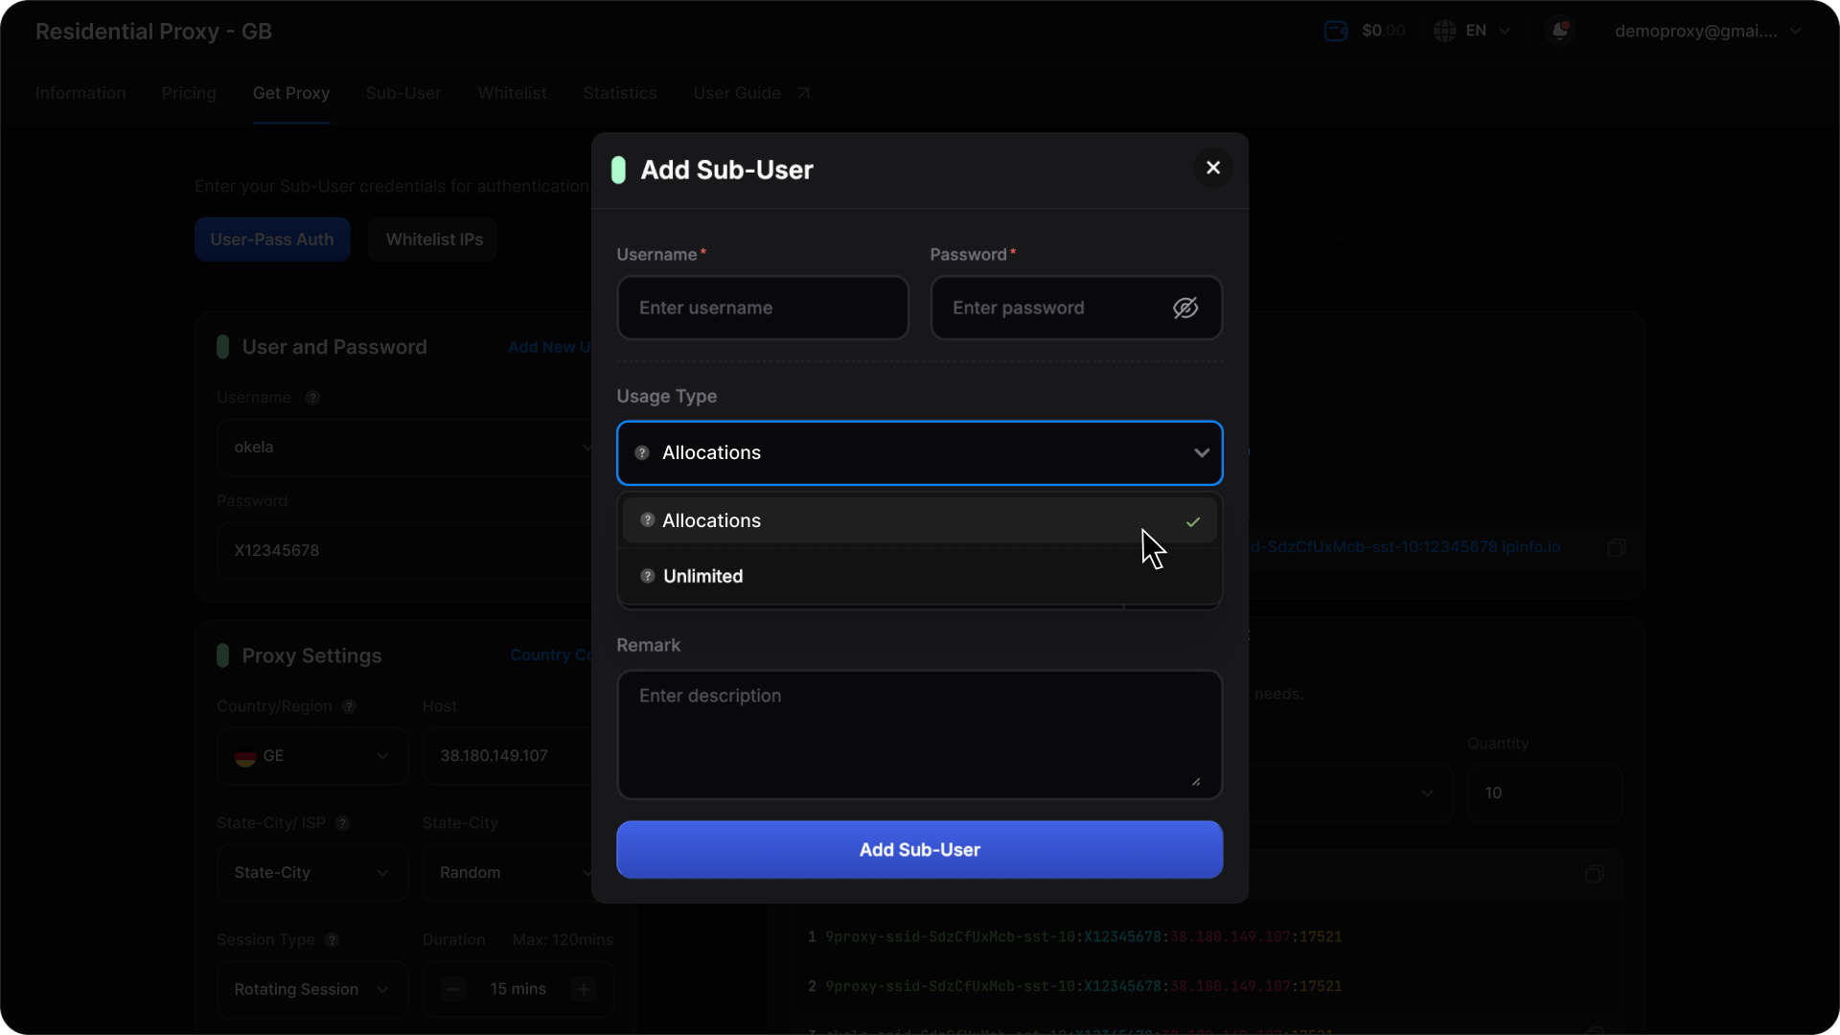Toggle password visibility eye icon
Screen dimensions: 1840x1035
[x=1185, y=308]
